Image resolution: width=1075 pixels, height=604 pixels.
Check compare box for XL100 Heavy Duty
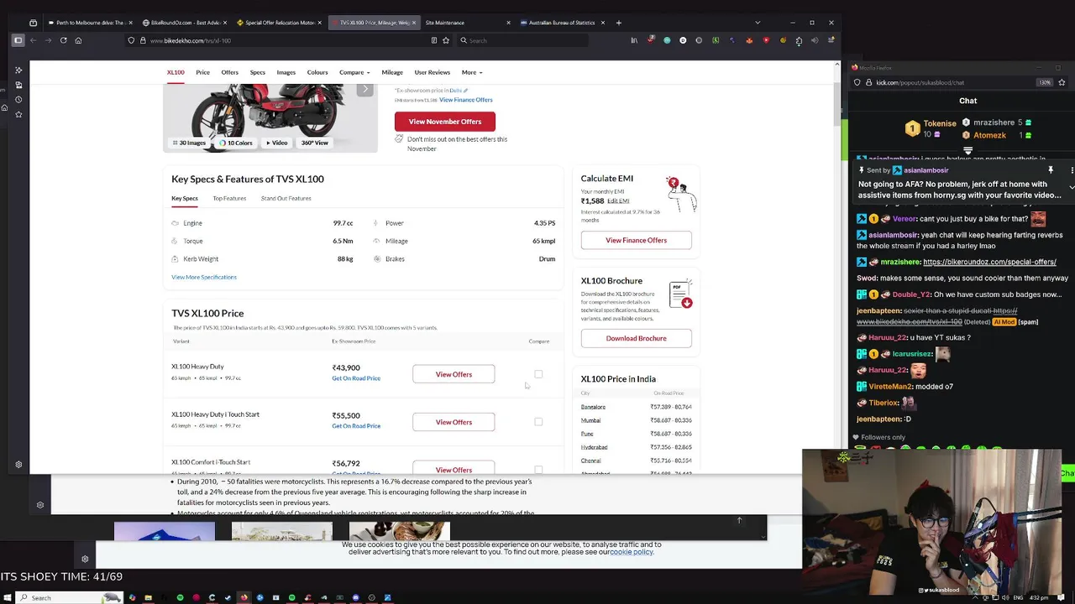538,374
